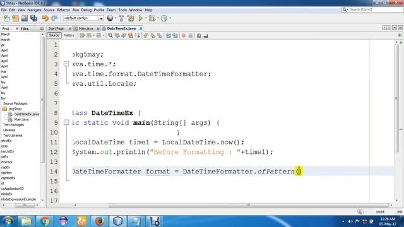This screenshot has width=404, height=227.
Task: Click Start Macro Recording red icon
Action: pyautogui.click(x=184, y=35)
